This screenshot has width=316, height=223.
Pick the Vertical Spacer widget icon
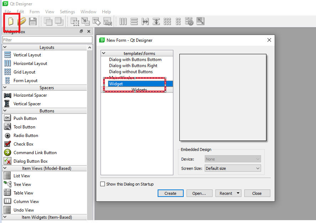click(x=7, y=103)
